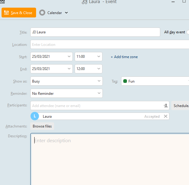
Task: Click the floppy disk icon in Save & Close
Action: [x=6, y=13]
